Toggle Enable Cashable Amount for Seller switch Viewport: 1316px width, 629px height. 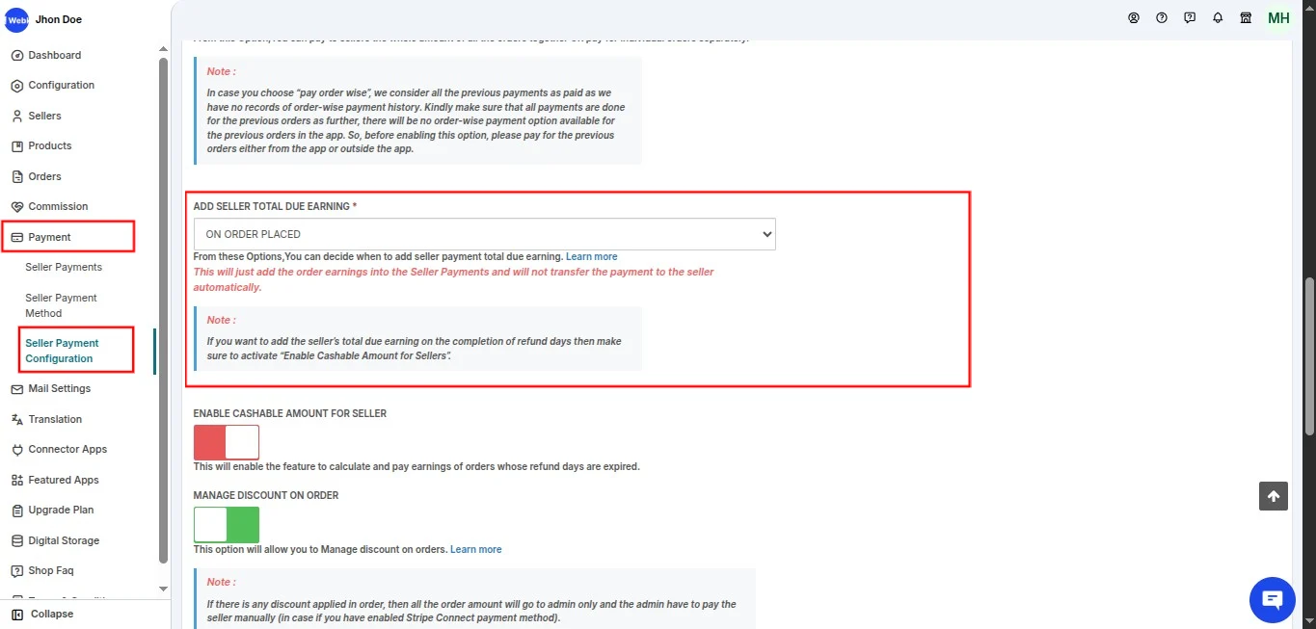[227, 442]
